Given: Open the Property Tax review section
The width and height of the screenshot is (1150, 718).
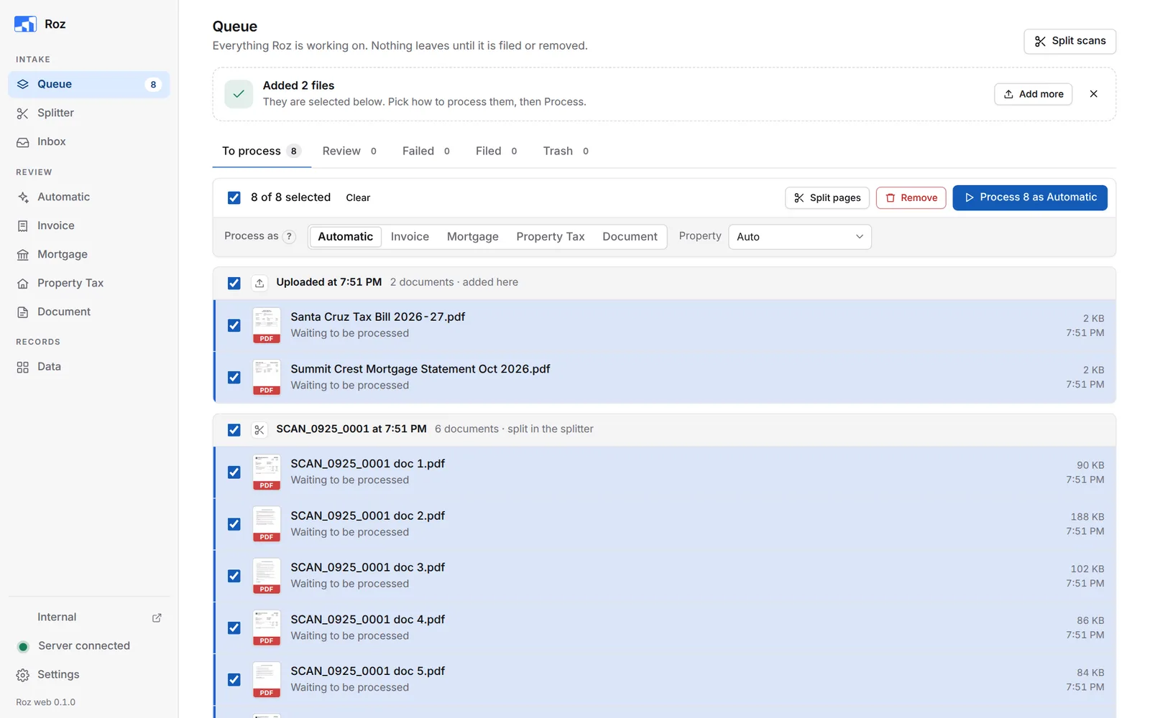Looking at the screenshot, I should [x=88, y=283].
